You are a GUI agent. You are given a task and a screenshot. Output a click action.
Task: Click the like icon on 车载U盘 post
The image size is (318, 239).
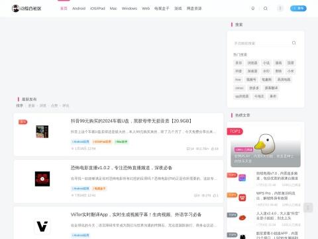(215, 149)
